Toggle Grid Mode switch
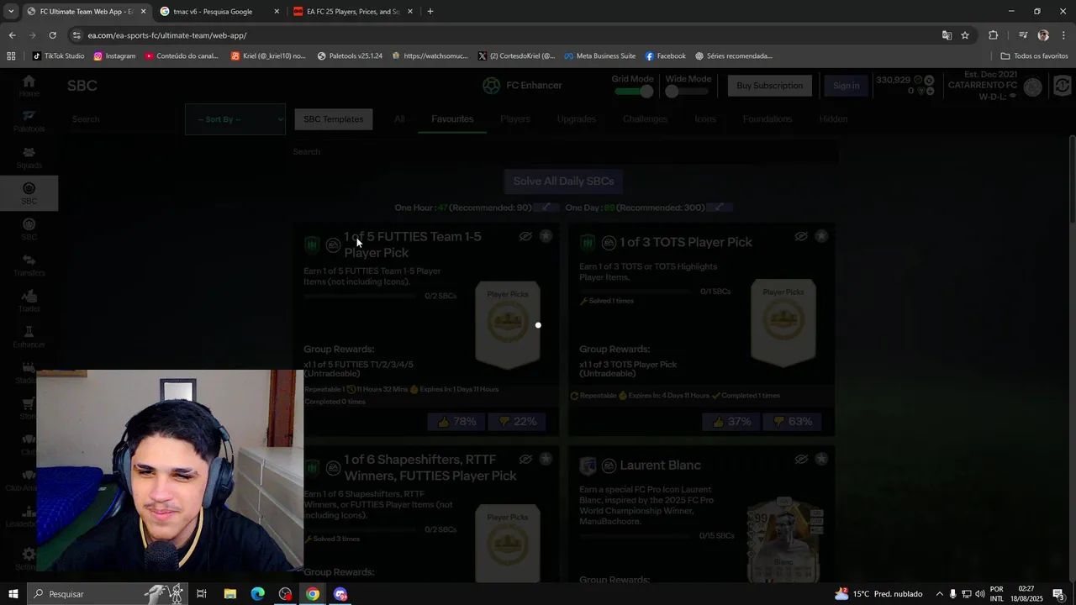 (x=632, y=92)
